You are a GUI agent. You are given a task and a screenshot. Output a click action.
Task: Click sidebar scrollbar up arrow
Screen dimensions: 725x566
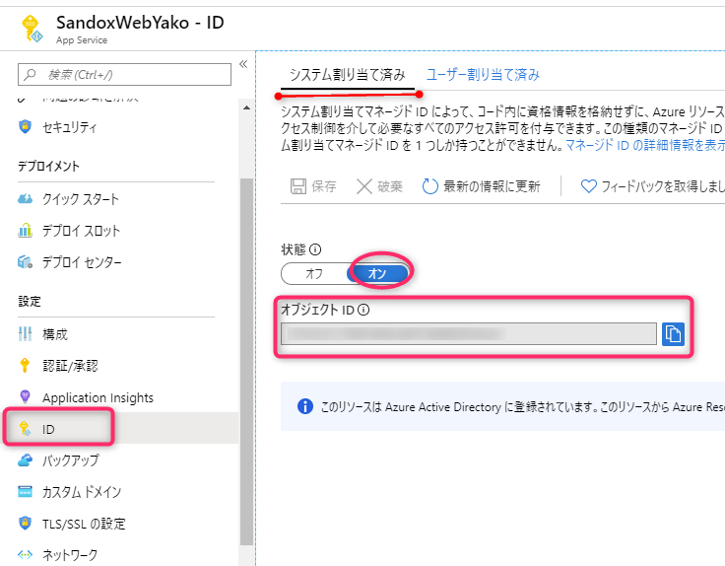click(x=246, y=107)
